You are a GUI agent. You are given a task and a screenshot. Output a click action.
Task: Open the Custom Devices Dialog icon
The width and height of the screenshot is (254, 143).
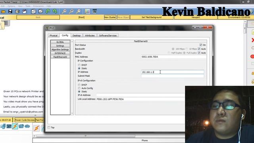(x=94, y=12)
